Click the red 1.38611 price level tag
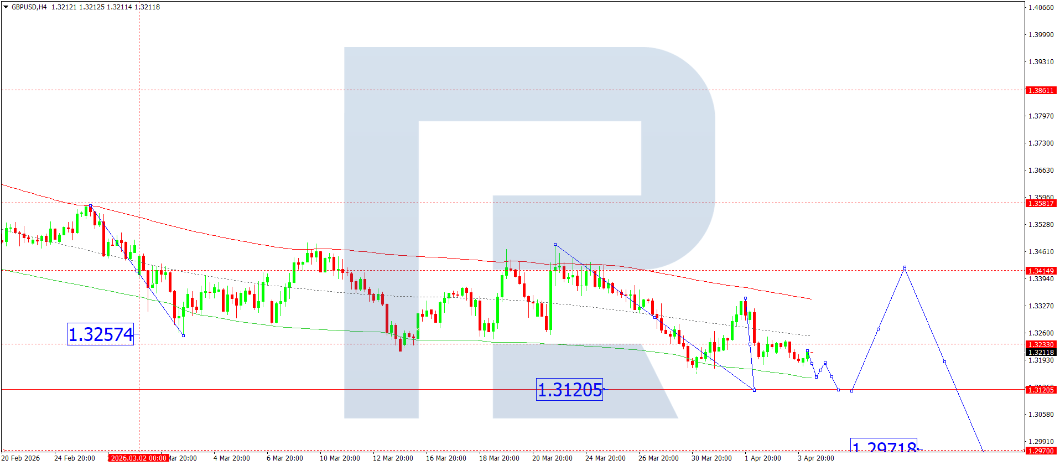This screenshot has height=465, width=1060. [1041, 90]
